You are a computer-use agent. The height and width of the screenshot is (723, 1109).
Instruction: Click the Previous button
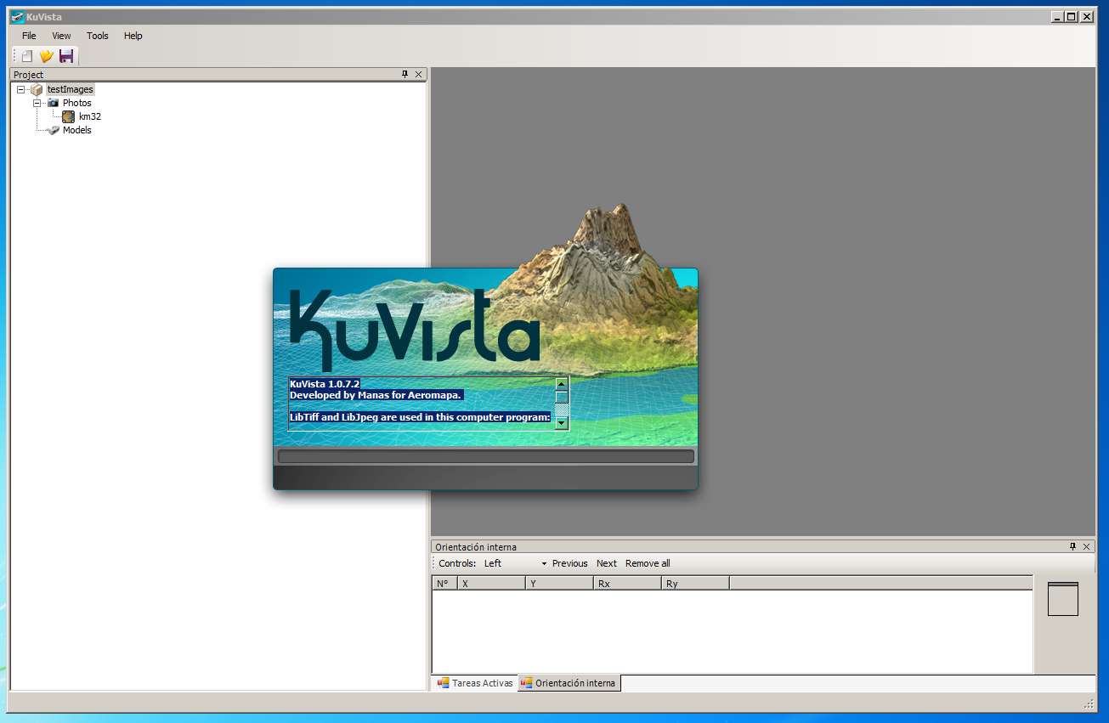pos(569,563)
